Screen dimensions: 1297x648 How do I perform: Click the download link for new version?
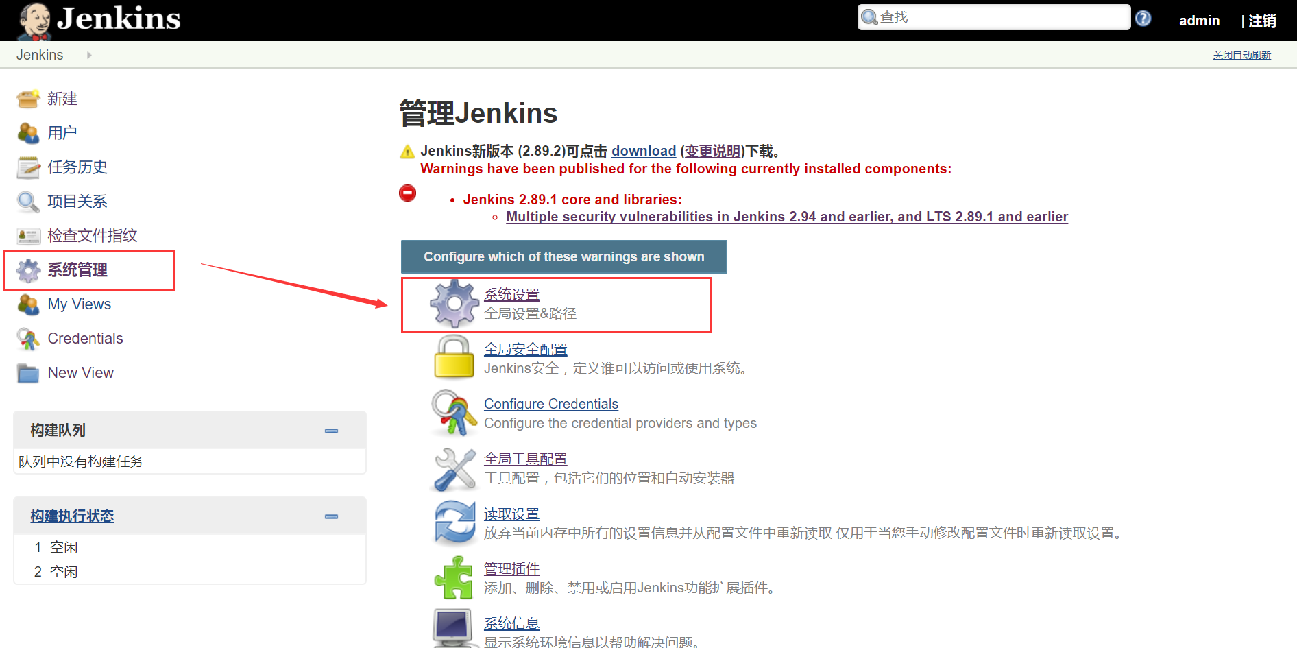point(644,151)
